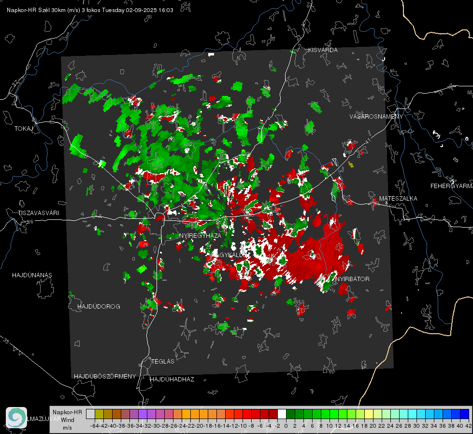The width and height of the screenshot is (473, 434).
Task: Click the TISZAVASVÁRI town label
Action: 38,213
